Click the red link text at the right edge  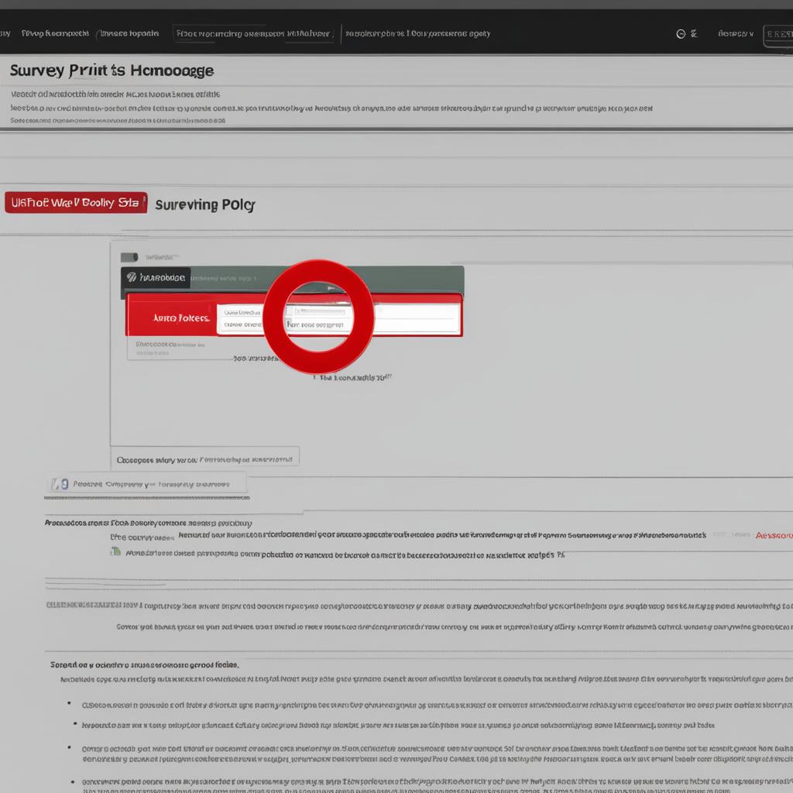coord(774,535)
